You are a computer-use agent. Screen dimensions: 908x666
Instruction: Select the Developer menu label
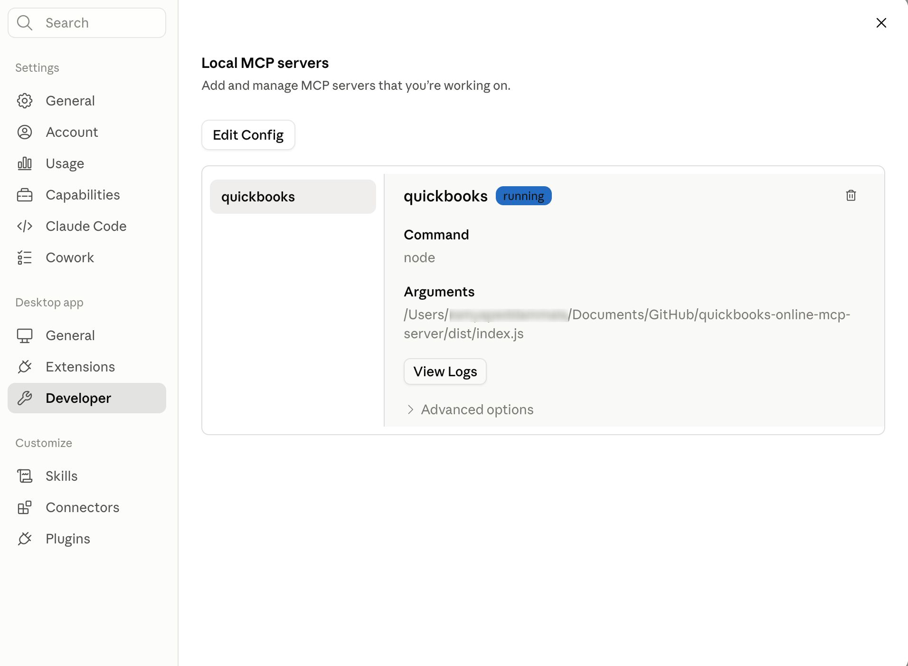pyautogui.click(x=78, y=398)
